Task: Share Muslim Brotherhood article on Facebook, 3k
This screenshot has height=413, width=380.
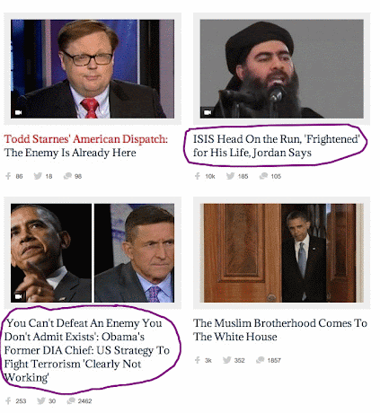Action: [x=198, y=360]
